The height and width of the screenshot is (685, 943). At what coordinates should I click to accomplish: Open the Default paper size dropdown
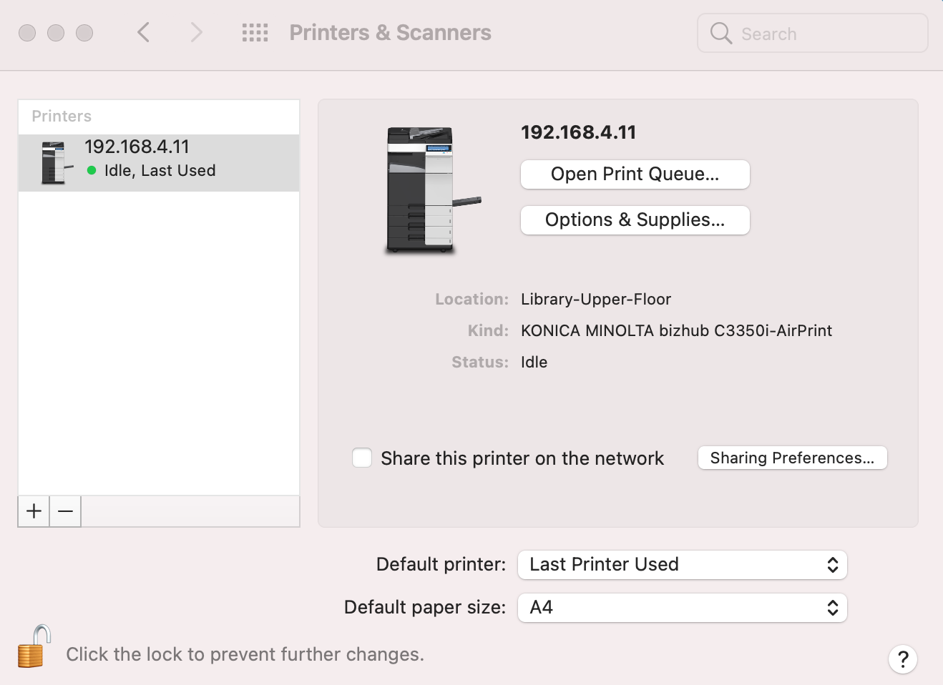pyautogui.click(x=682, y=608)
